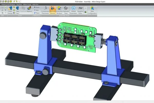The width and height of the screenshot is (154, 103).
Task: Click the yellow line icon in quick toolbar
Action: pos(19,1)
